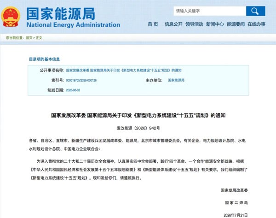This screenshot has width=276, height=218.
Task: Click the date 2026年7月21日
Action: (x=236, y=215)
